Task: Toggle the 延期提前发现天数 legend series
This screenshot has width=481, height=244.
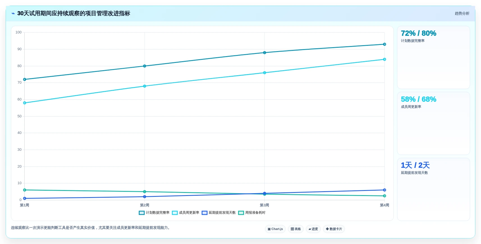Action: [x=219, y=213]
